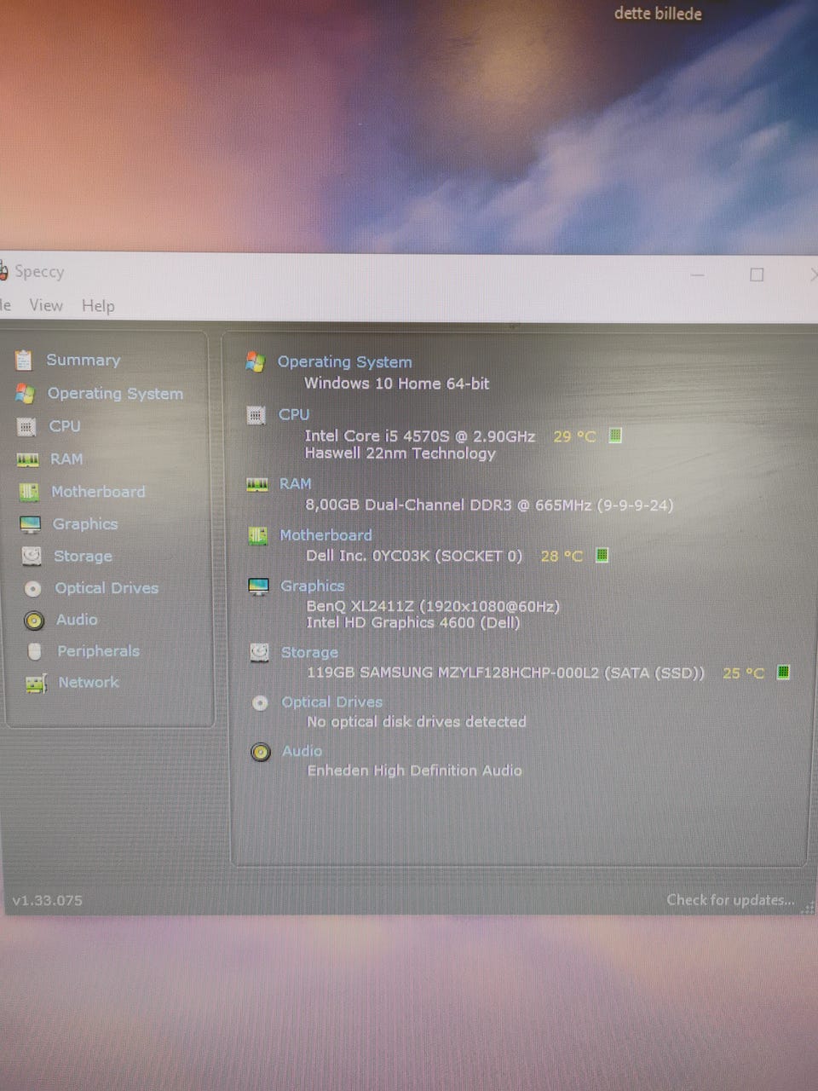The height and width of the screenshot is (1091, 818).
Task: Click the Windows flag icon beside Operating System heading
Action: click(x=255, y=362)
